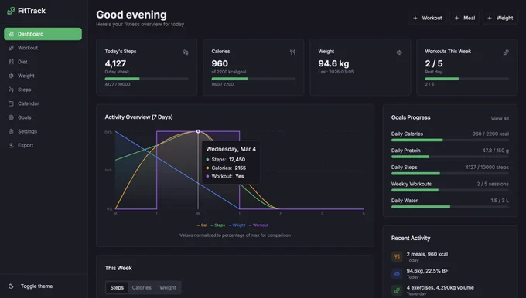Click the utensils icon on Calories card
The width and height of the screenshot is (526, 298).
292,52
